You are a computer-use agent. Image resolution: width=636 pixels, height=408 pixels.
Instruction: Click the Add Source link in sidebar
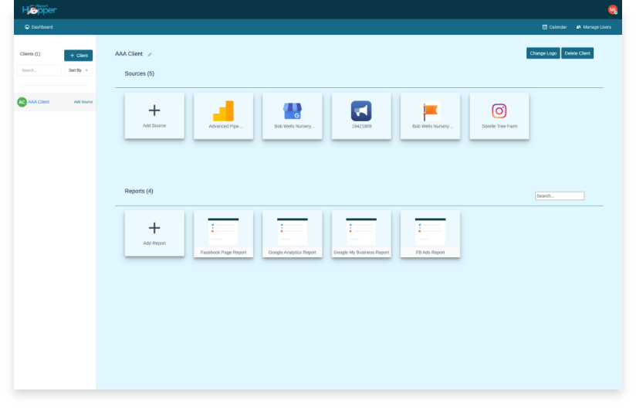tap(83, 102)
